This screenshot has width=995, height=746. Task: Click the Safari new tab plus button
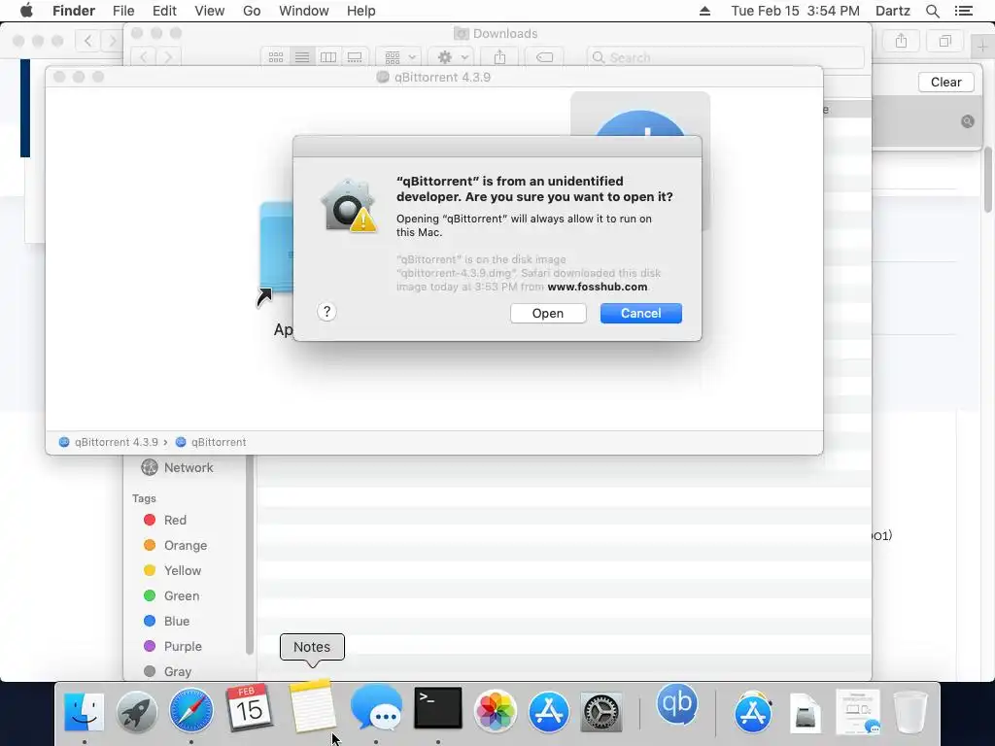pos(981,45)
